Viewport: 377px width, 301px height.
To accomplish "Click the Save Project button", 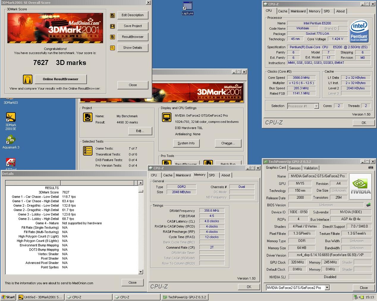I will [133, 26].
